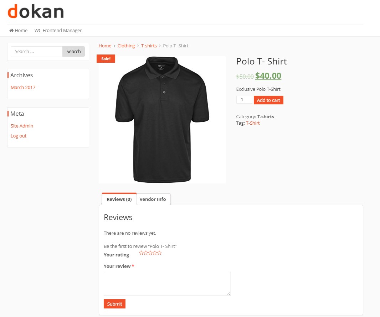Click the Add to cart button
The height and width of the screenshot is (317, 380).
coord(268,100)
